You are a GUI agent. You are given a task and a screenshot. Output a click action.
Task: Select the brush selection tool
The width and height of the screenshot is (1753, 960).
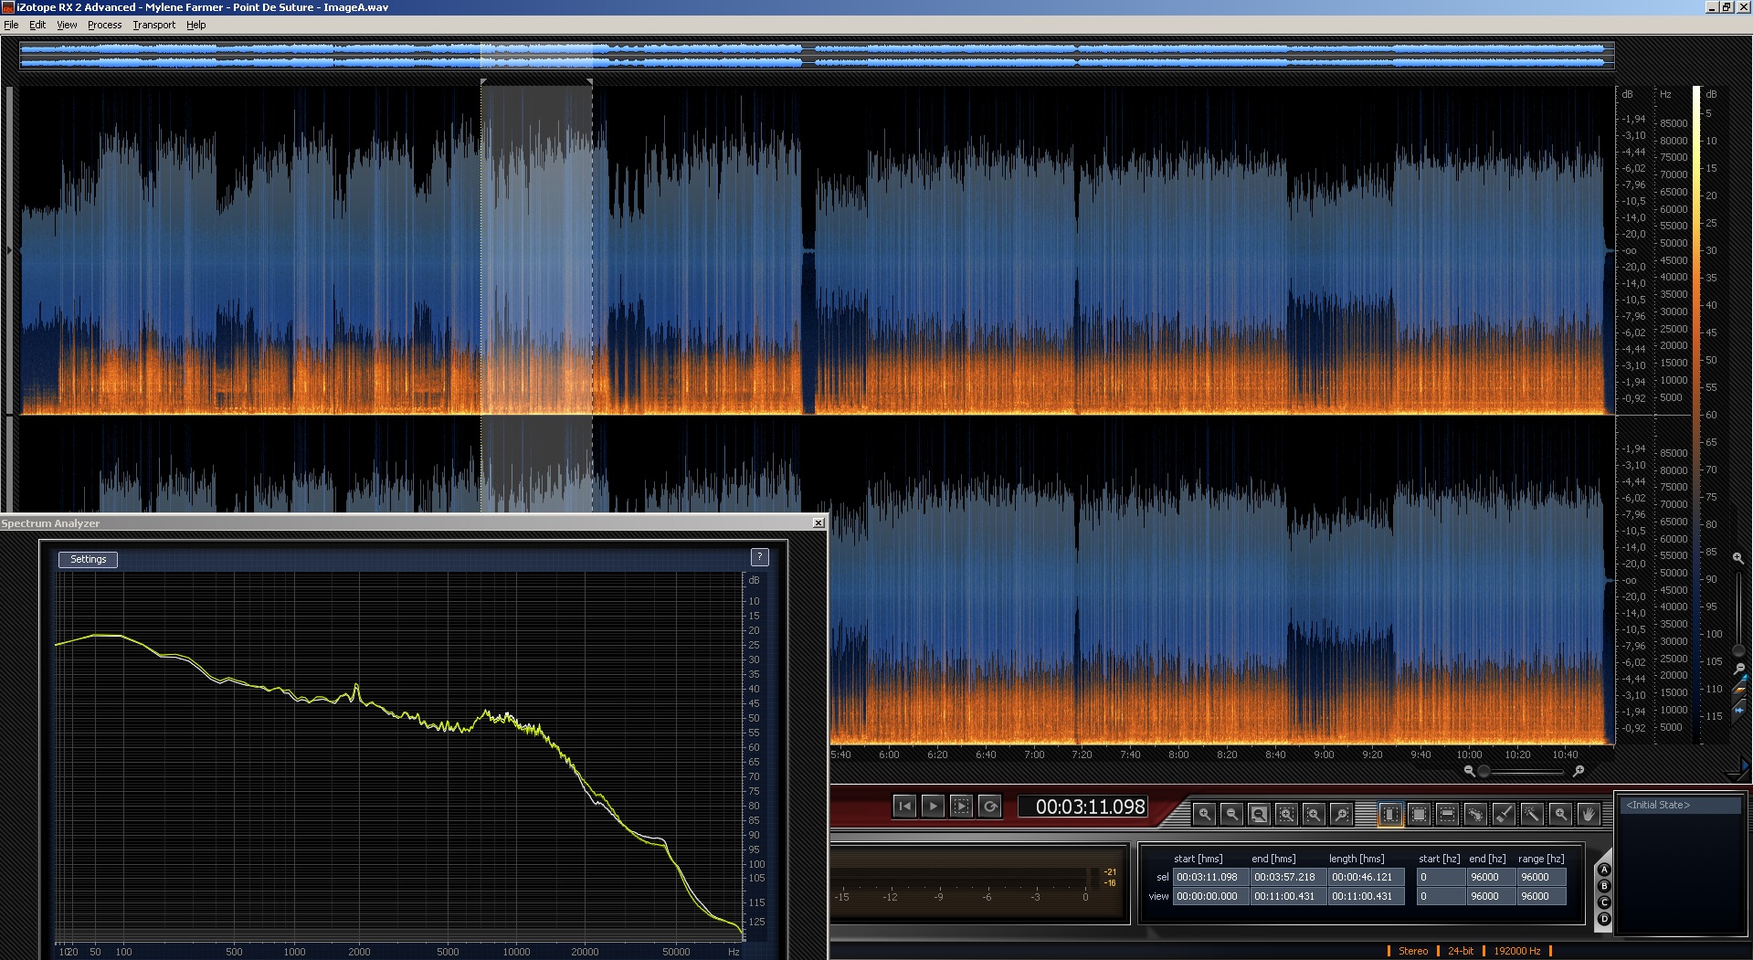click(1504, 814)
